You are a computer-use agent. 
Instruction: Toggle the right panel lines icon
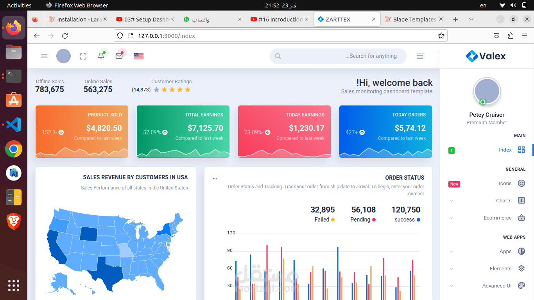421,56
